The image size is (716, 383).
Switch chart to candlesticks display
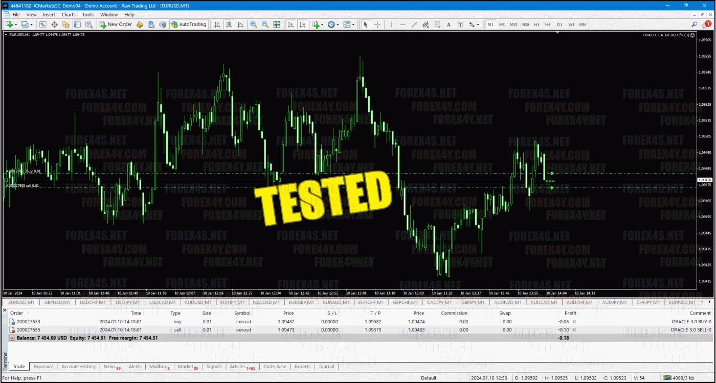(x=229, y=25)
